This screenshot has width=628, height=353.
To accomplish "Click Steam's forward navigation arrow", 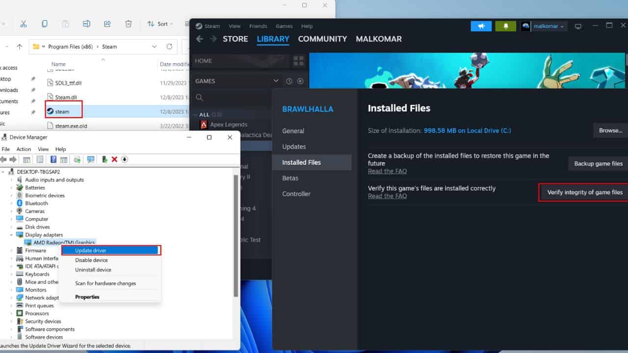I will pyautogui.click(x=213, y=39).
